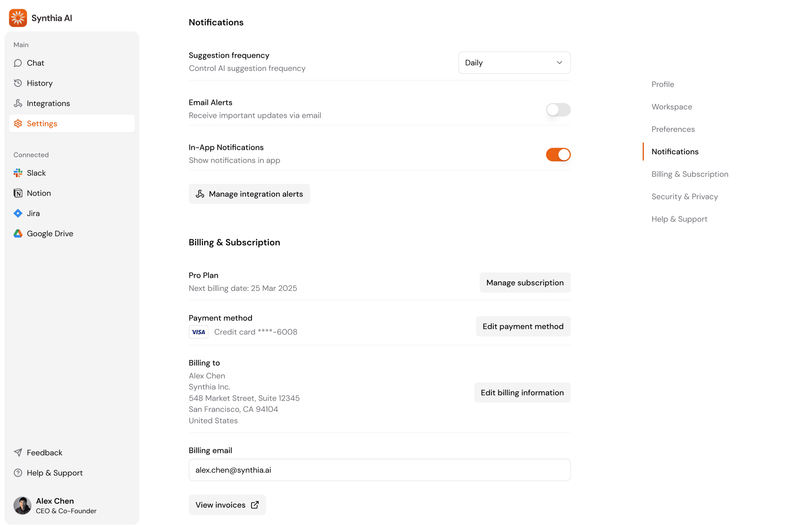Select the Jira integration icon
The height and width of the screenshot is (529, 809).
(x=18, y=213)
